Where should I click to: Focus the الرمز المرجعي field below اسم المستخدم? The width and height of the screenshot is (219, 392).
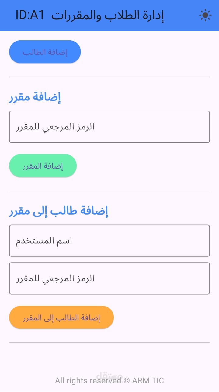(x=109, y=278)
